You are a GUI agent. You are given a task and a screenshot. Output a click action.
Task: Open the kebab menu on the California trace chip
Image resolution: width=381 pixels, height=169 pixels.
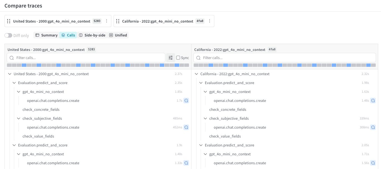210,21
